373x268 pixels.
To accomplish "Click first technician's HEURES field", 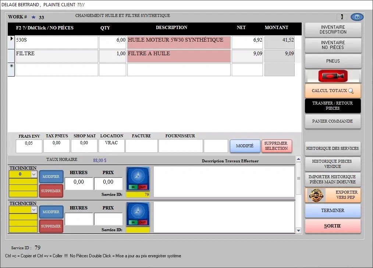I will coord(79,183).
